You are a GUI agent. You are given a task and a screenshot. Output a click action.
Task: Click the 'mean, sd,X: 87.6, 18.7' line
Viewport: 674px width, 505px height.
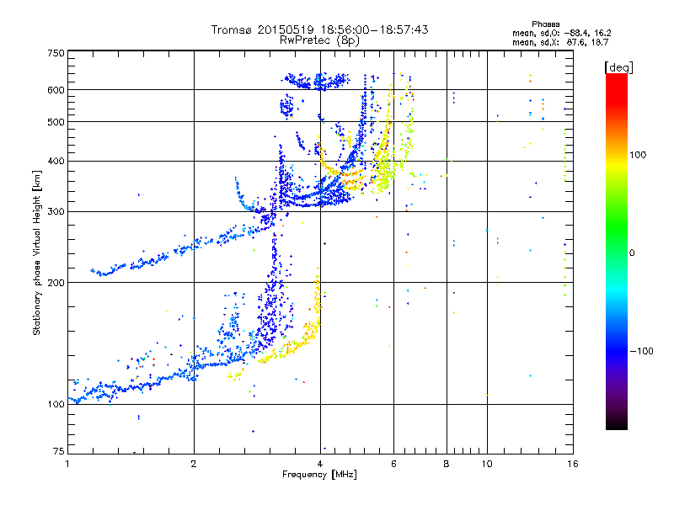[560, 42]
